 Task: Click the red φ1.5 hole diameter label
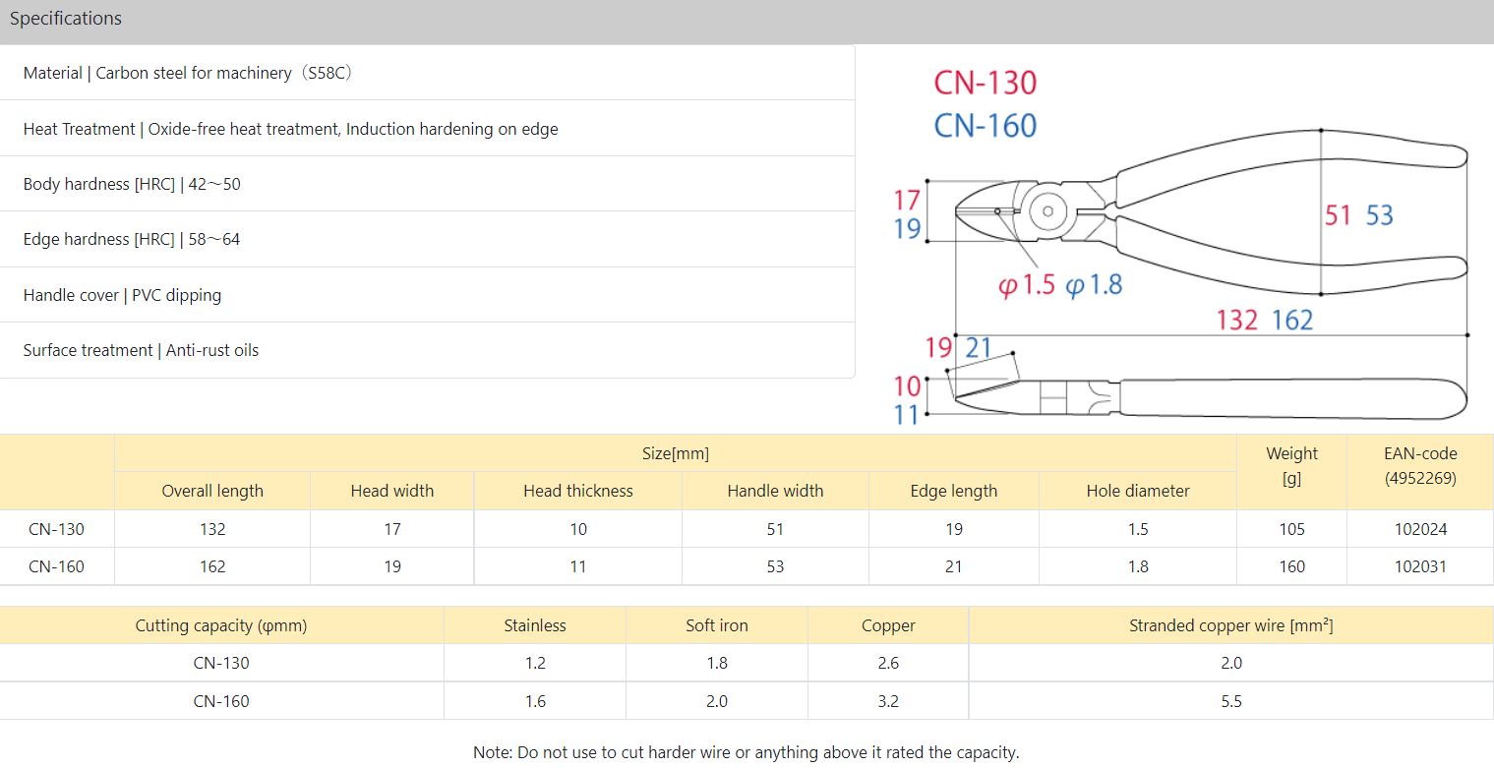[1026, 286]
